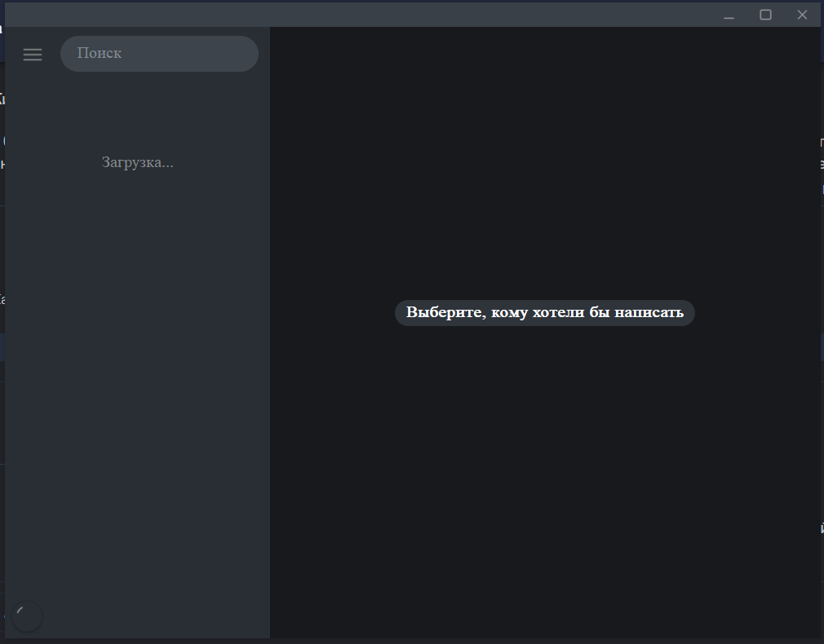Click the text fragment on the right edge
Image resolution: width=824 pixels, height=644 pixels.
[x=821, y=161]
